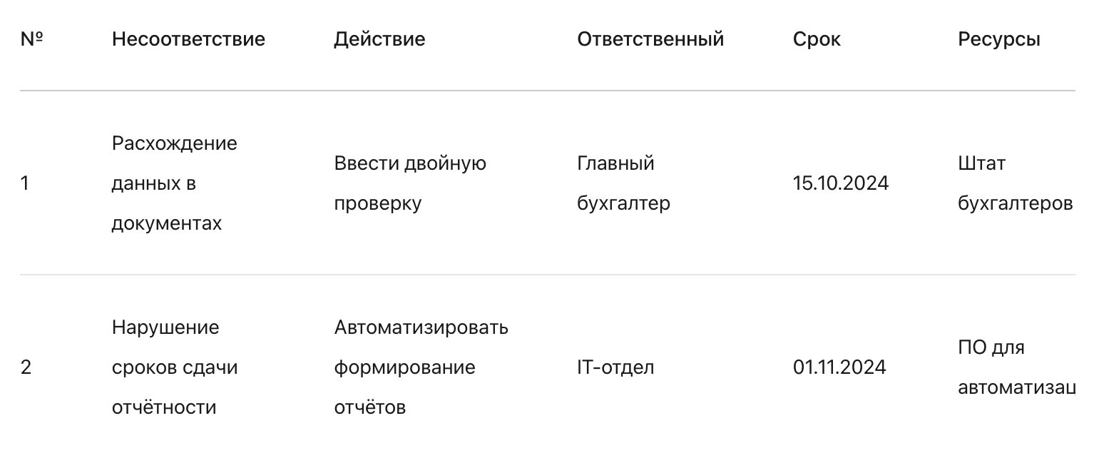Click 'Автоматизировать формирование отчётов' cell

(x=421, y=367)
